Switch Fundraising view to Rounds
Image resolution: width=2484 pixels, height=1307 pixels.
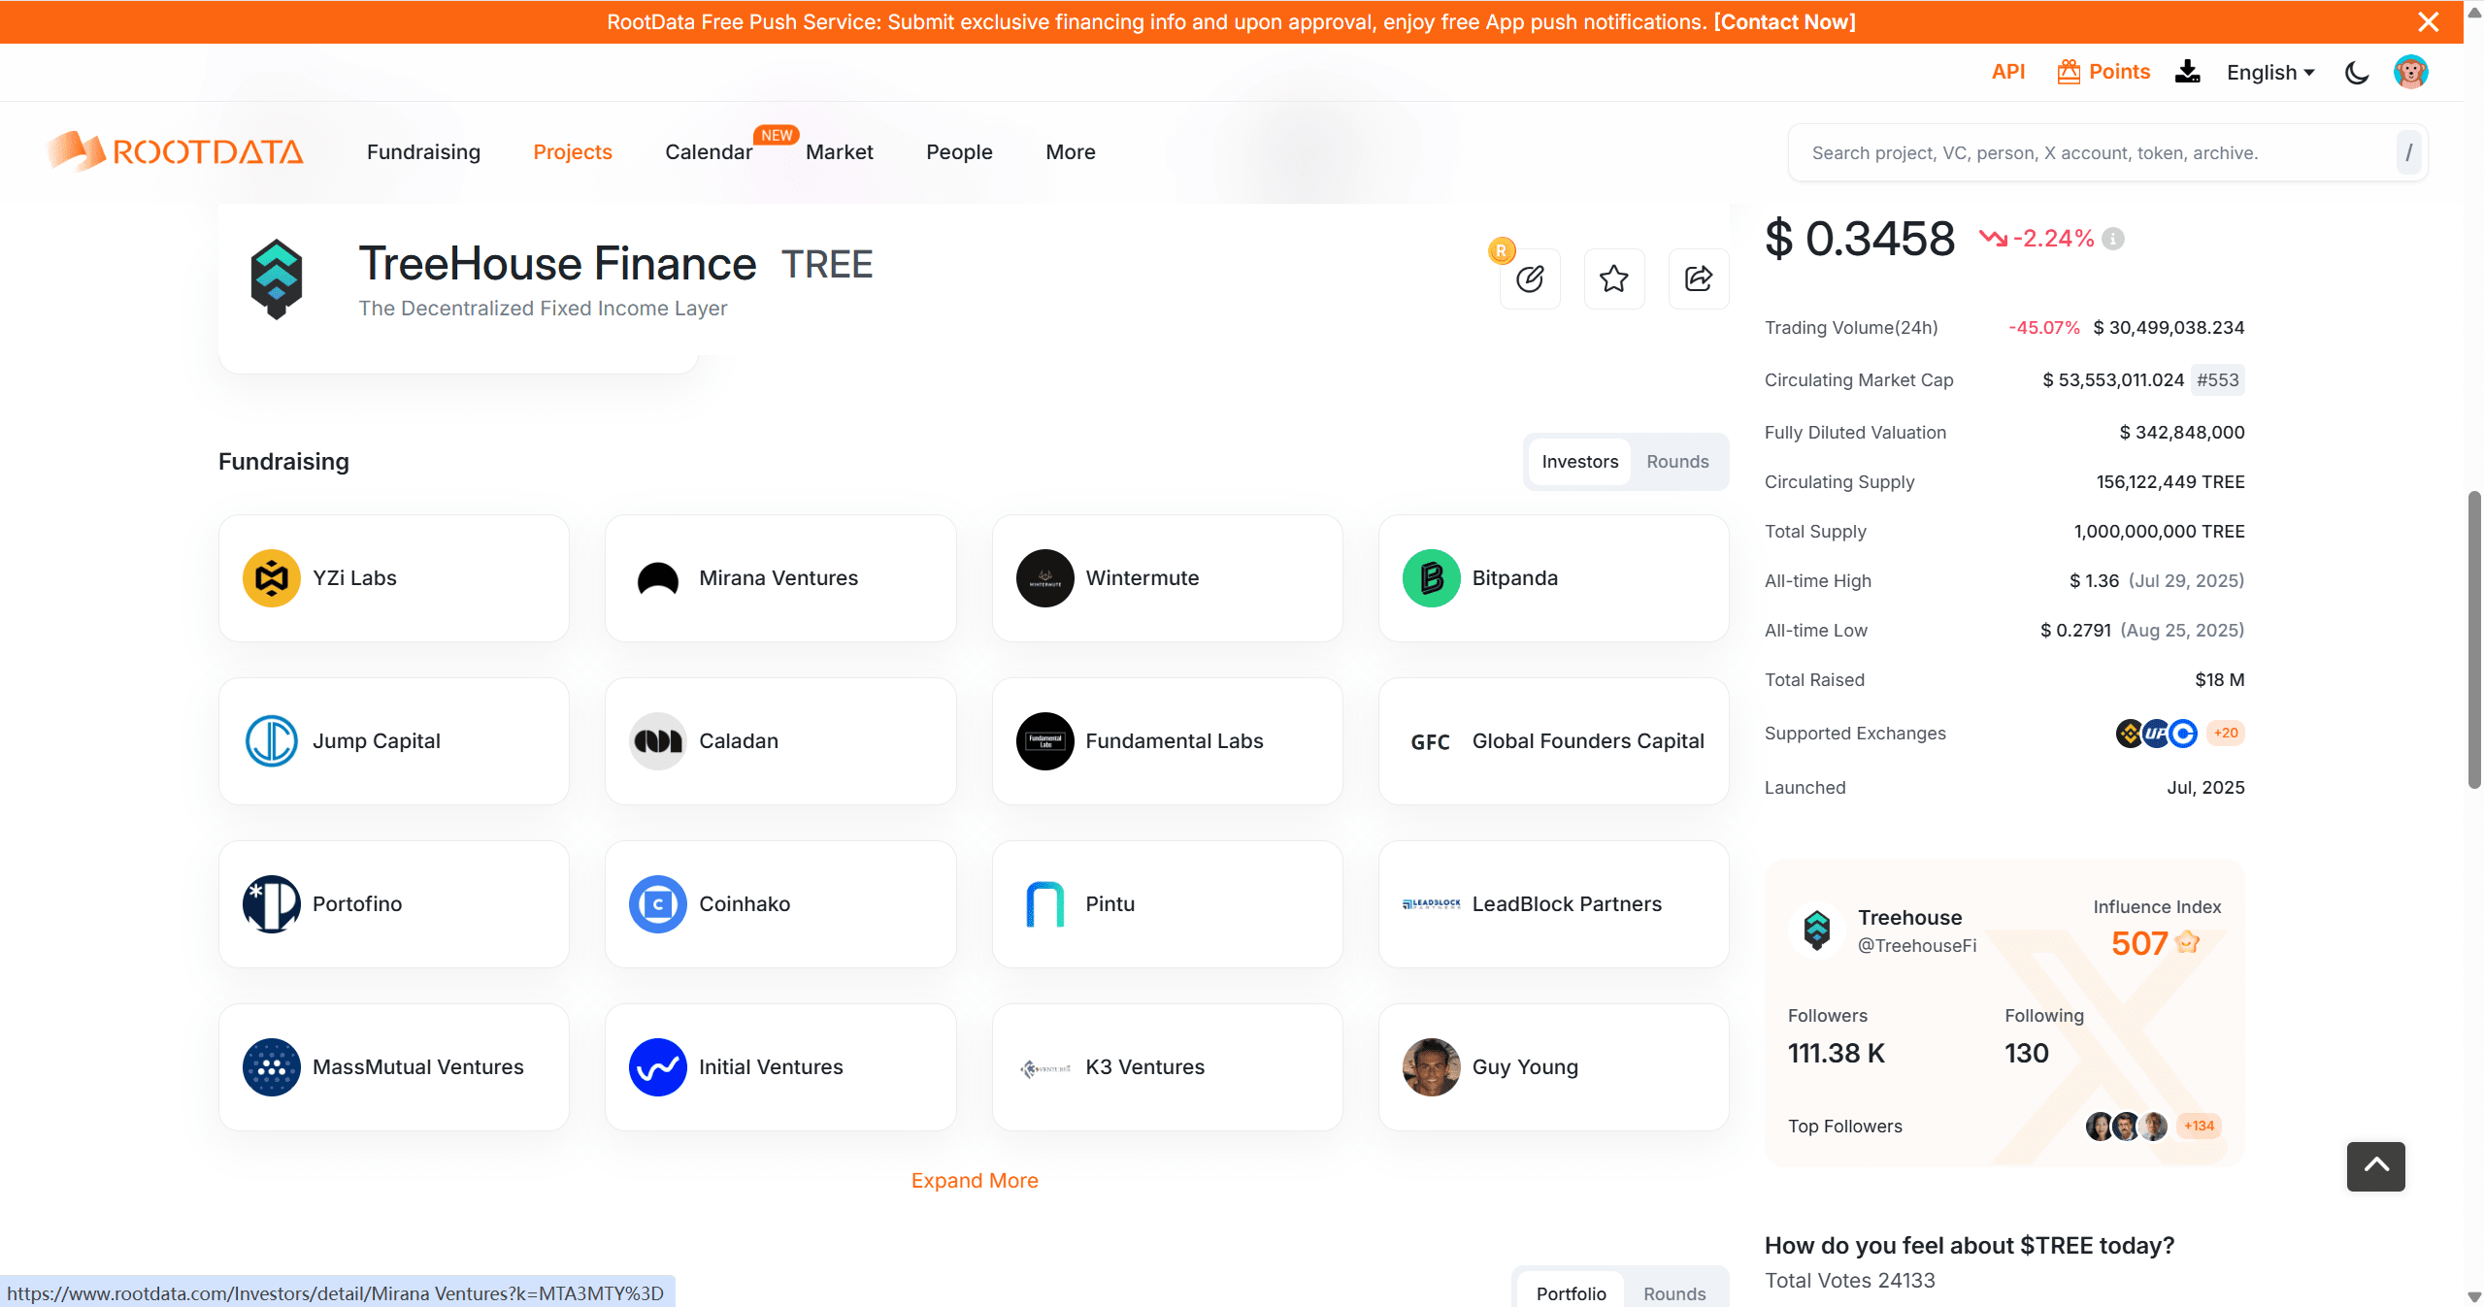pos(1676,462)
